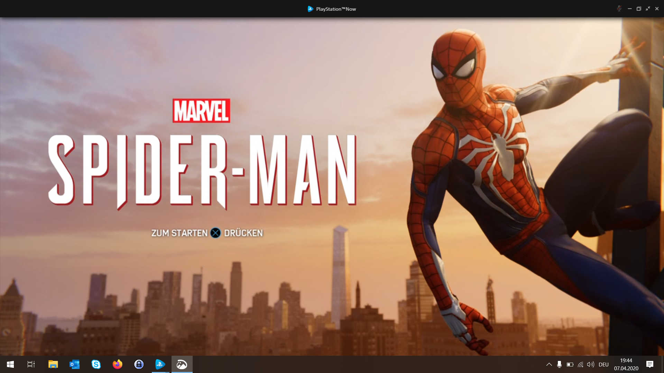
Task: Expand hidden system tray icons chevron
Action: 549,364
